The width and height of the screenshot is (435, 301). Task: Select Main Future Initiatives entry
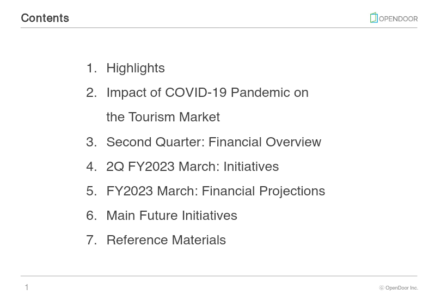[x=171, y=216]
